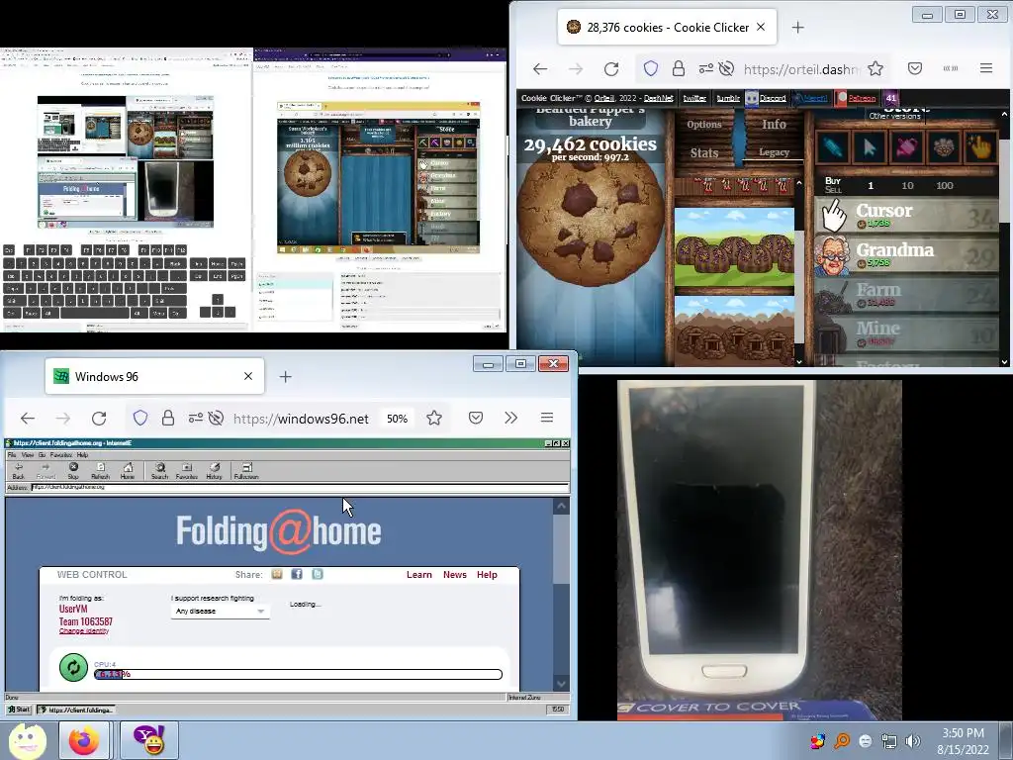This screenshot has height=760, width=1013.
Task: Buy the pink watering can upgrade
Action: (x=906, y=148)
